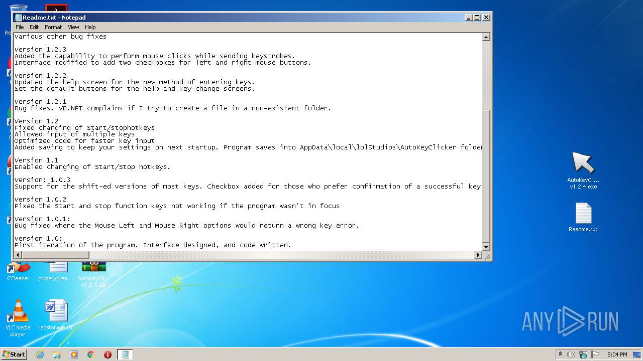Click the Notepad title bar icon

(x=18, y=18)
